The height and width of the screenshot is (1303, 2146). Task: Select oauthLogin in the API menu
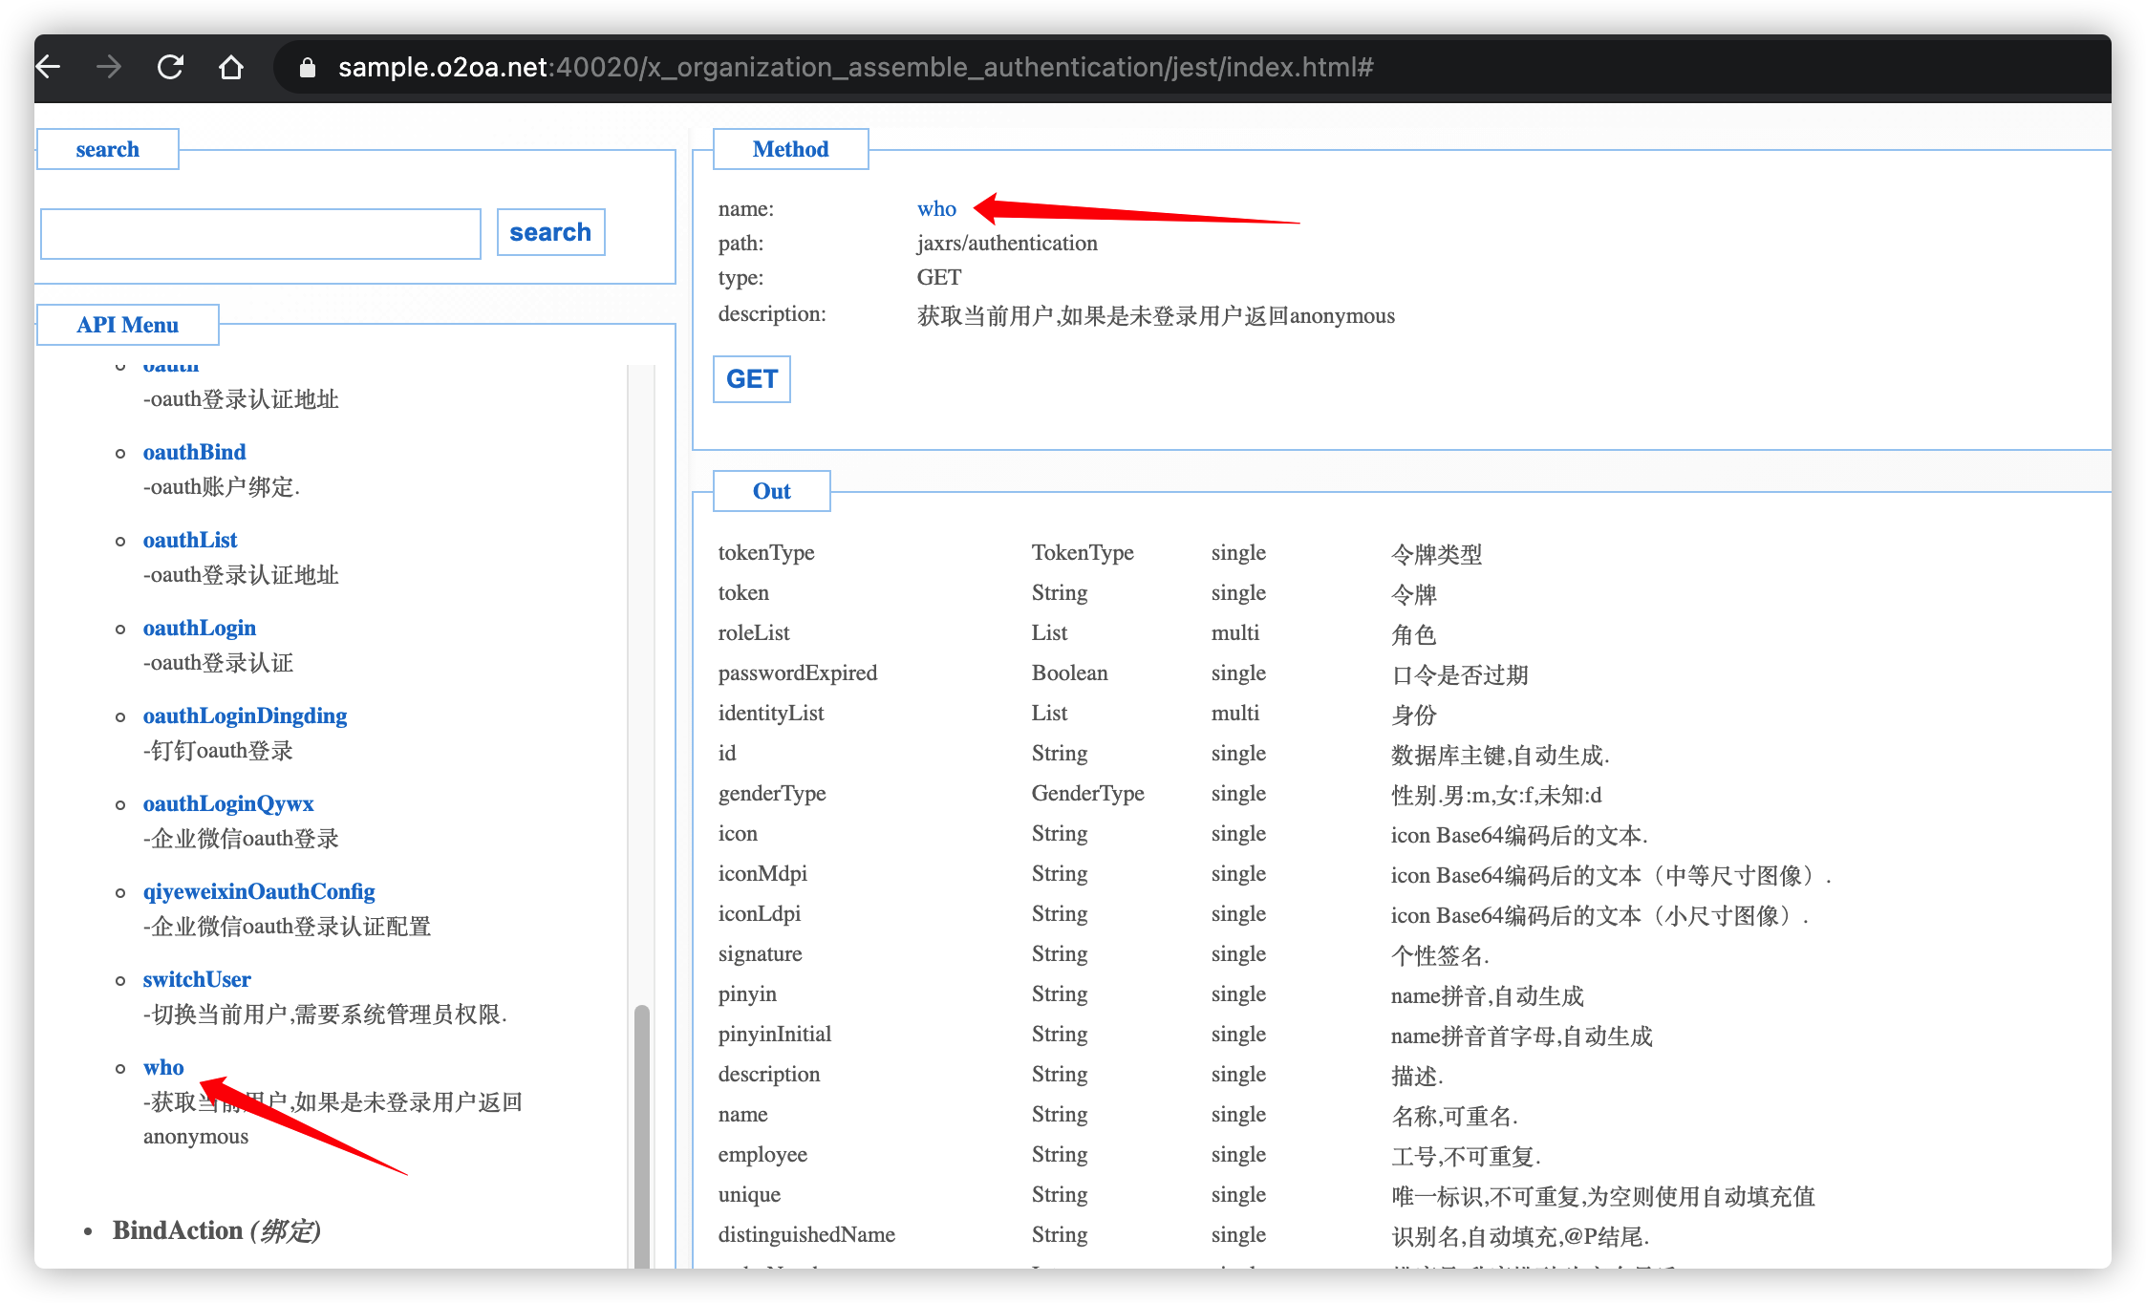click(x=199, y=628)
